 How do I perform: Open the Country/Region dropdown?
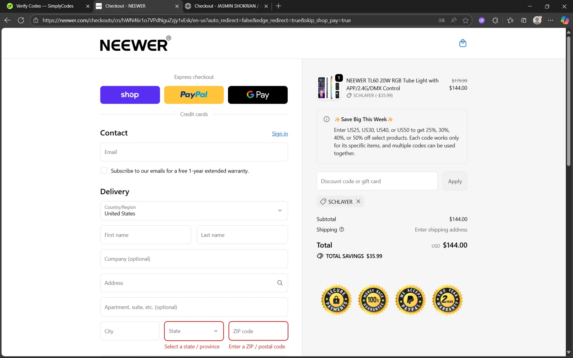coord(194,211)
